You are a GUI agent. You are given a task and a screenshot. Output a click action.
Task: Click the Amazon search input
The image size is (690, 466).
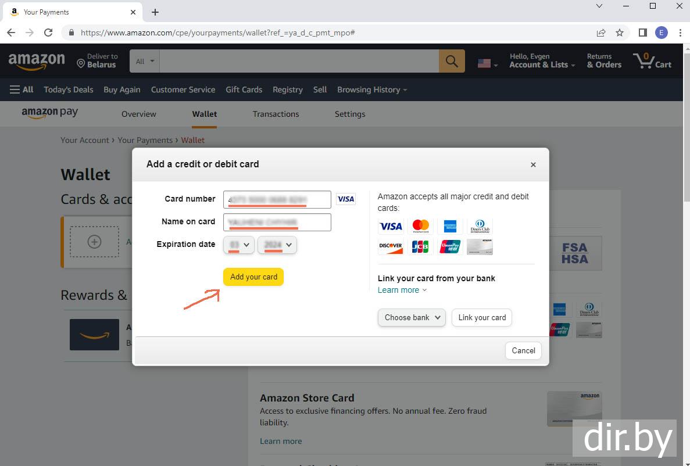click(299, 61)
